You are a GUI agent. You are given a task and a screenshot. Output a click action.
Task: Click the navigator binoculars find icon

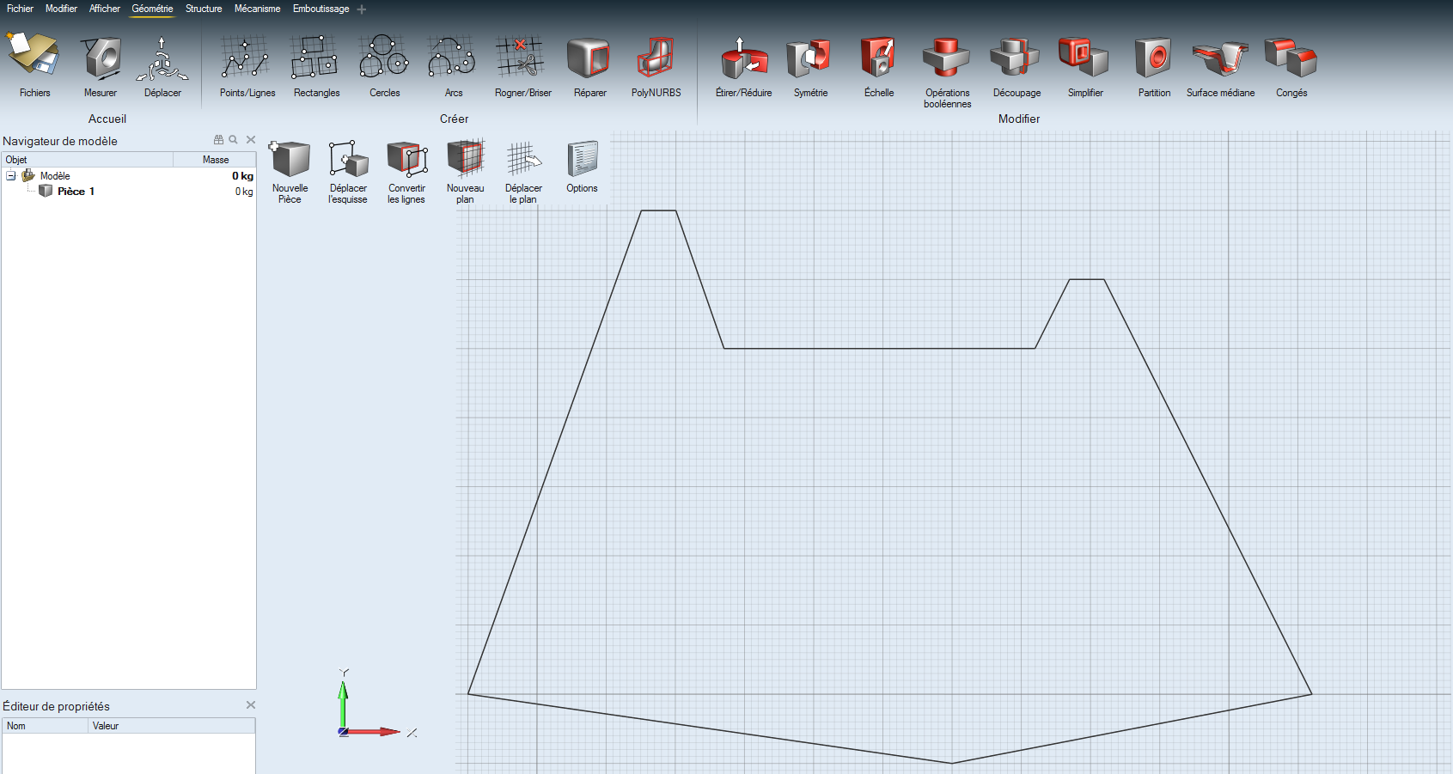pyautogui.click(x=219, y=139)
